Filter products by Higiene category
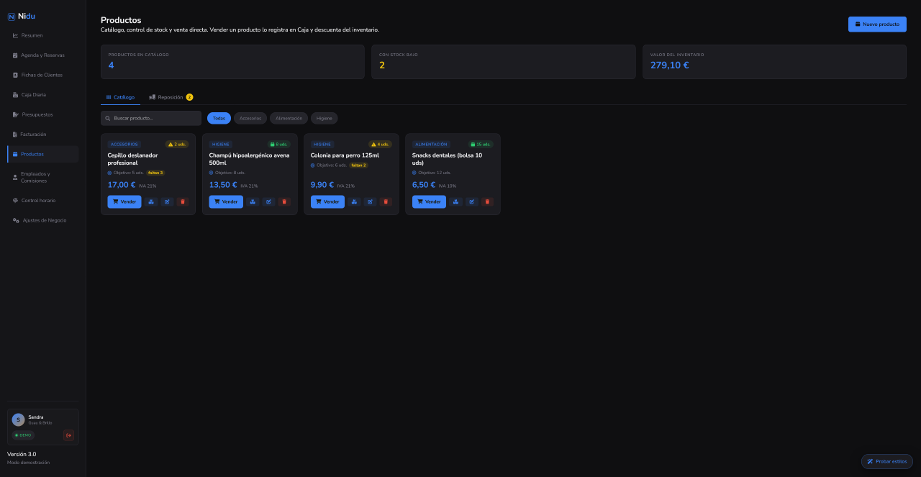Image resolution: width=921 pixels, height=477 pixels. [325, 118]
